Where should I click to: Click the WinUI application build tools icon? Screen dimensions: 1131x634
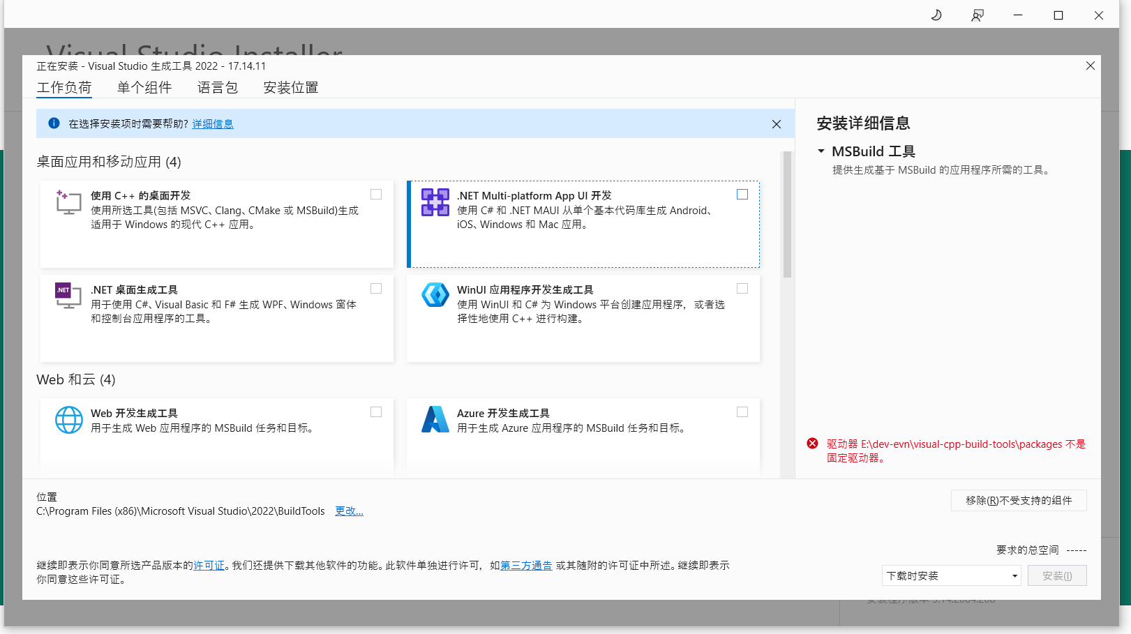(x=435, y=295)
